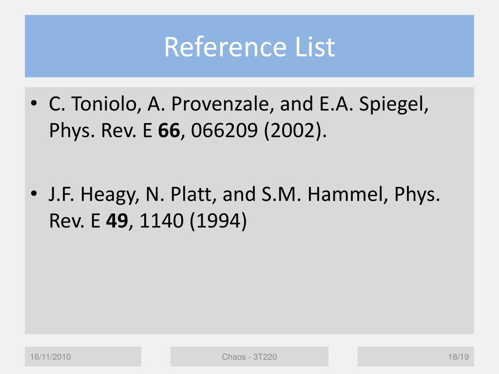Click the slide number 18/19
The image size is (499, 374).
(x=458, y=357)
